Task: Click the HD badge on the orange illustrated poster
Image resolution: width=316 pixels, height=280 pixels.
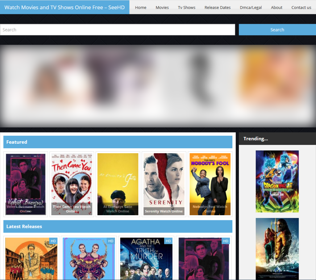Action: coord(53,241)
